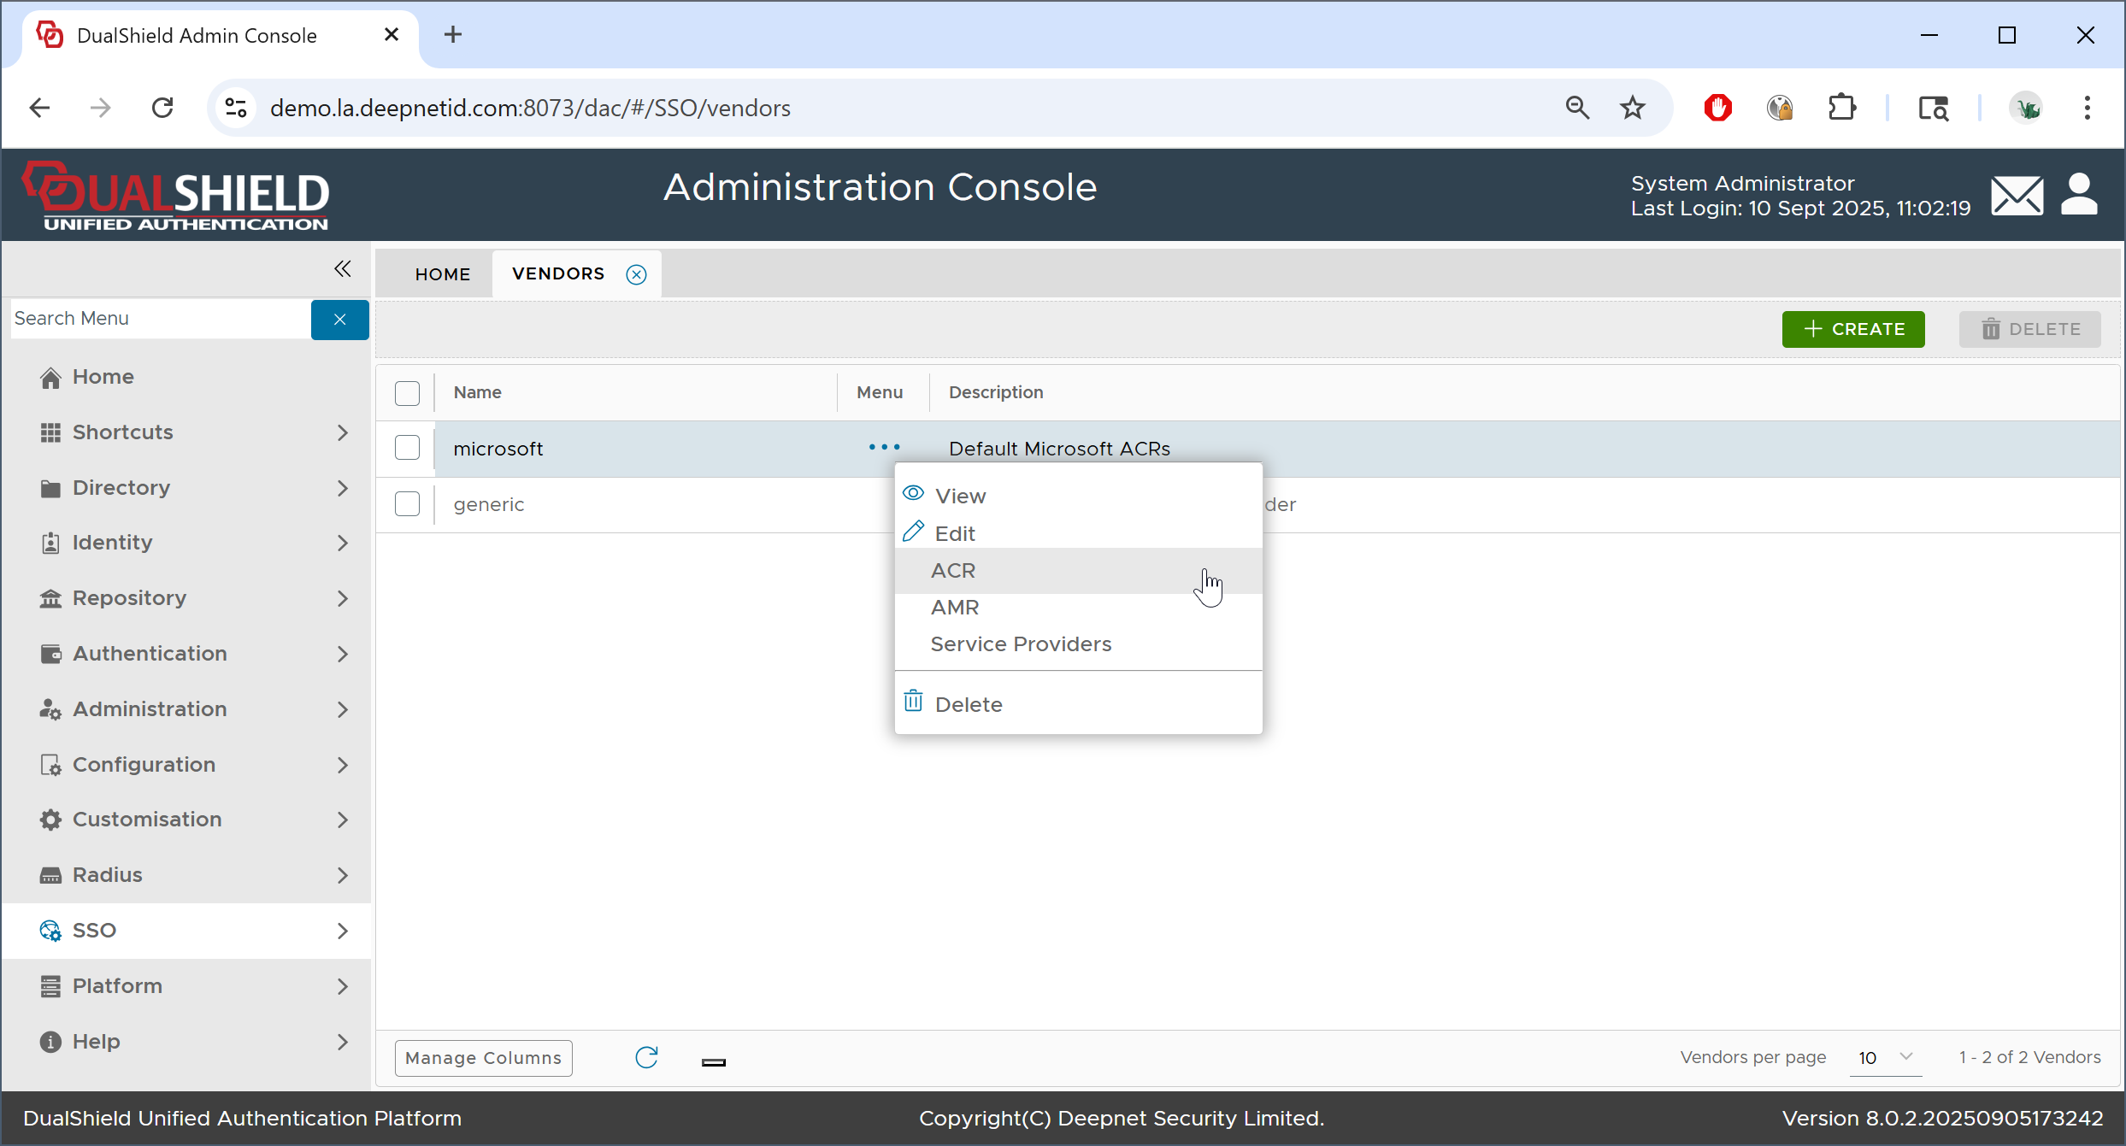Clear search menu with blue X button
This screenshot has height=1146, width=2126.
click(339, 320)
